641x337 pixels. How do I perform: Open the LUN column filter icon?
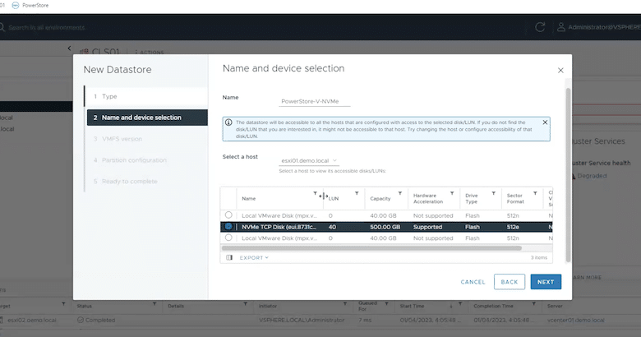[357, 193]
